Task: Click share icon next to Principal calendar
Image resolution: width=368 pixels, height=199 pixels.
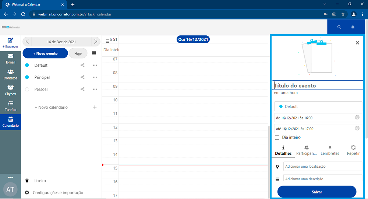Action: tap(82, 77)
